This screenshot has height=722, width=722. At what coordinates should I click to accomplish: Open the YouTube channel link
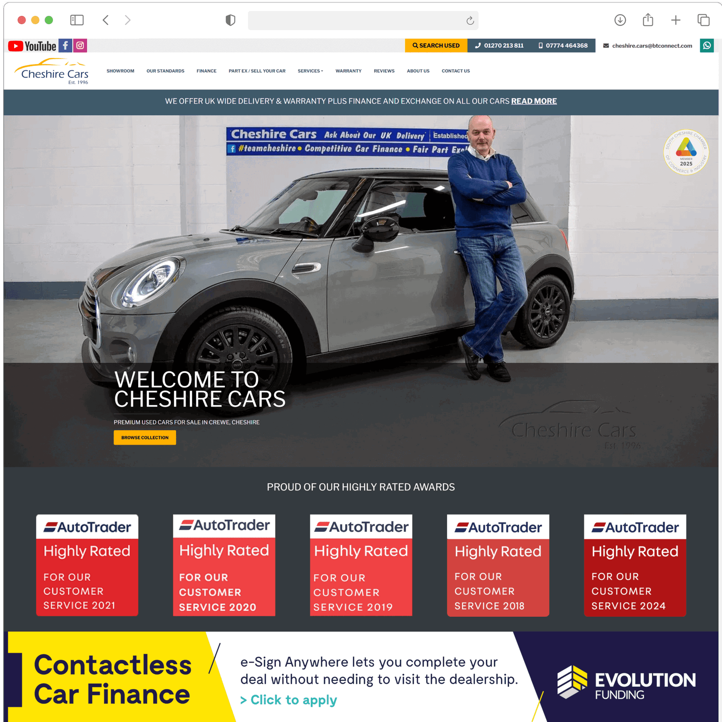point(32,46)
